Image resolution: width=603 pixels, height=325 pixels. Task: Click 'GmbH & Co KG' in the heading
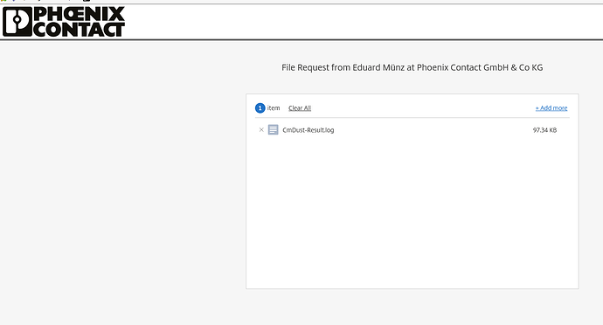pos(513,67)
